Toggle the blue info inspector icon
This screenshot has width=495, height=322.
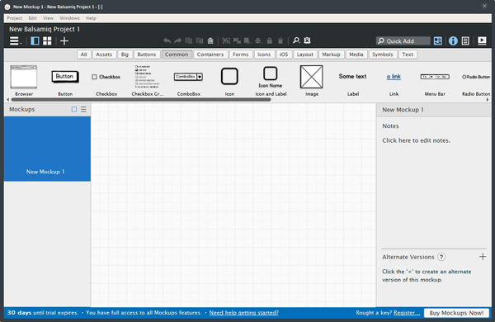tap(453, 41)
